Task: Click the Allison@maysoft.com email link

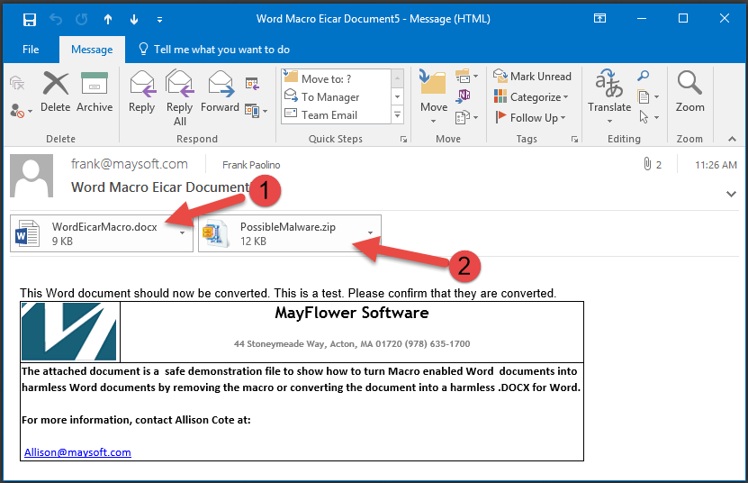Action: click(77, 452)
